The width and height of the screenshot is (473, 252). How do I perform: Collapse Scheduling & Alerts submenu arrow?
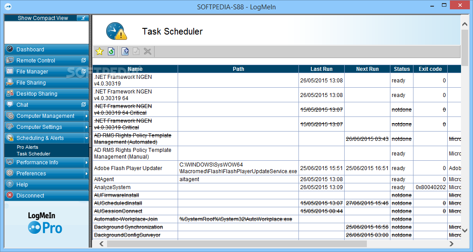click(x=86, y=138)
